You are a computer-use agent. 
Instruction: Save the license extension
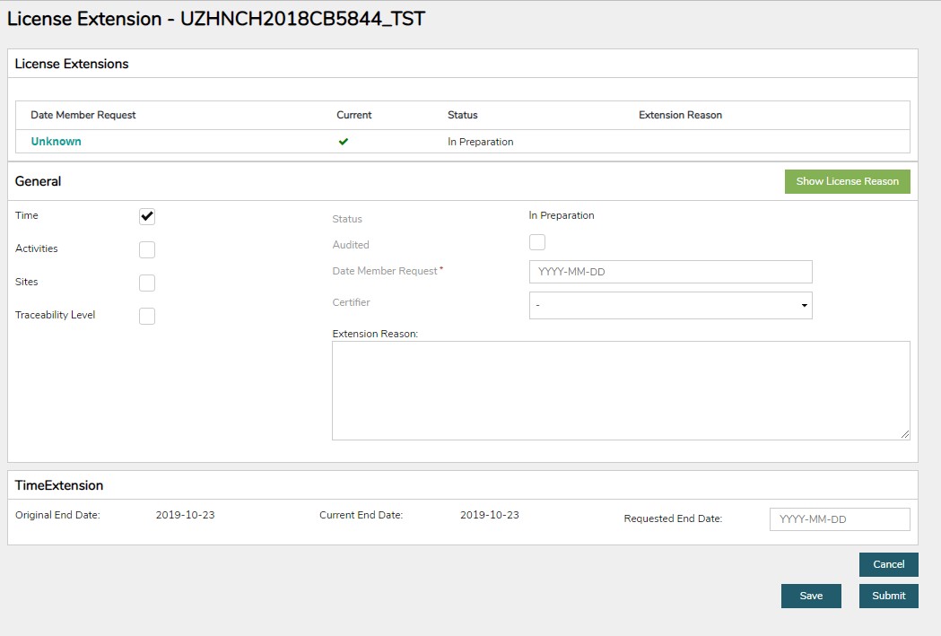[811, 596]
